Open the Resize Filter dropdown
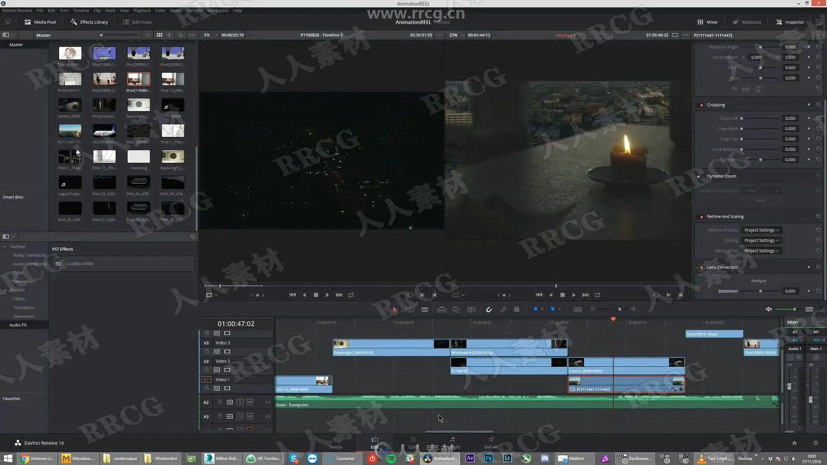The image size is (827, 465). [x=761, y=251]
